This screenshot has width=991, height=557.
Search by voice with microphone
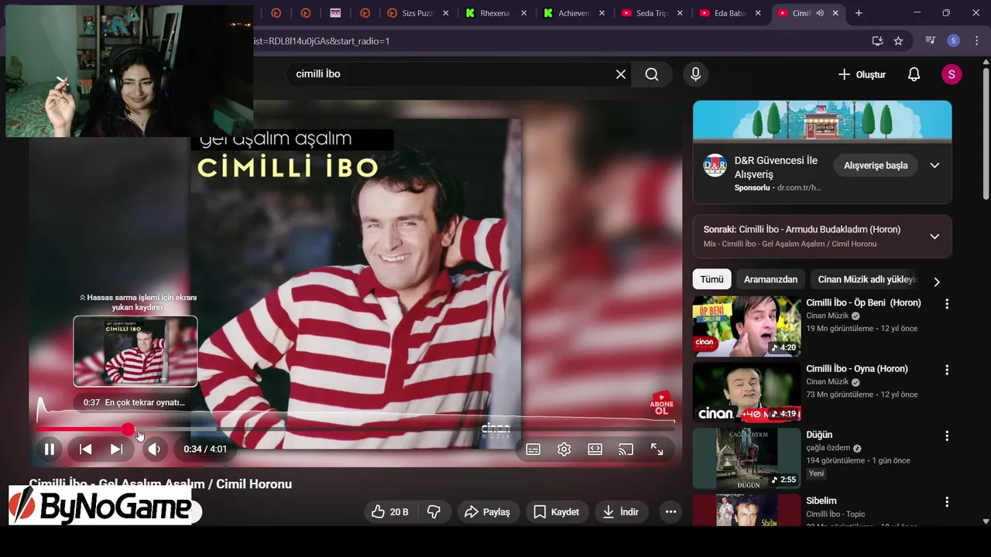coord(695,74)
